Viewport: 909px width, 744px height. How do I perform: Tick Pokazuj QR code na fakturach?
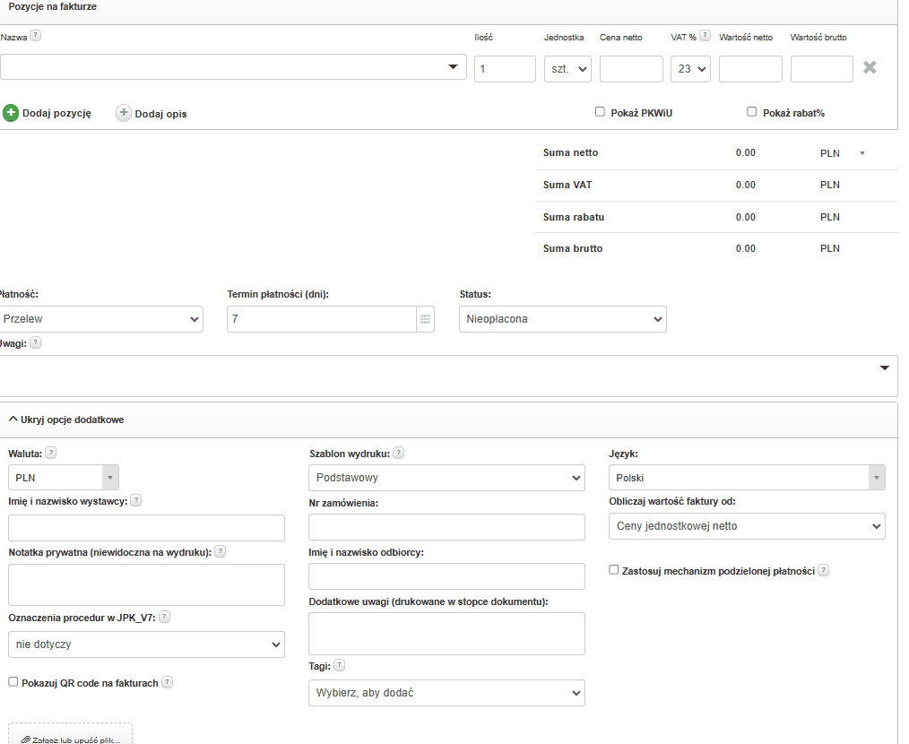13,682
